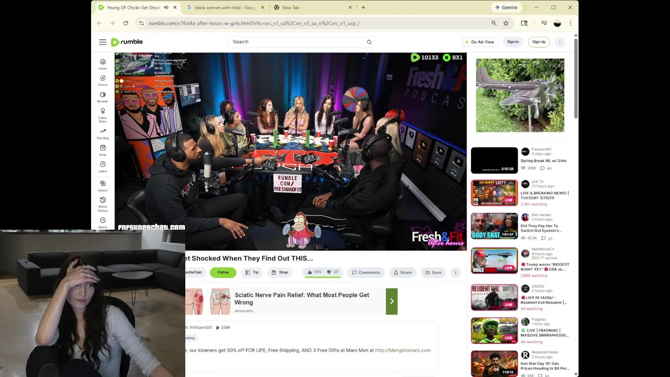This screenshot has width=670, height=377.
Task: Open Library in the sidebar
Action: (x=103, y=186)
